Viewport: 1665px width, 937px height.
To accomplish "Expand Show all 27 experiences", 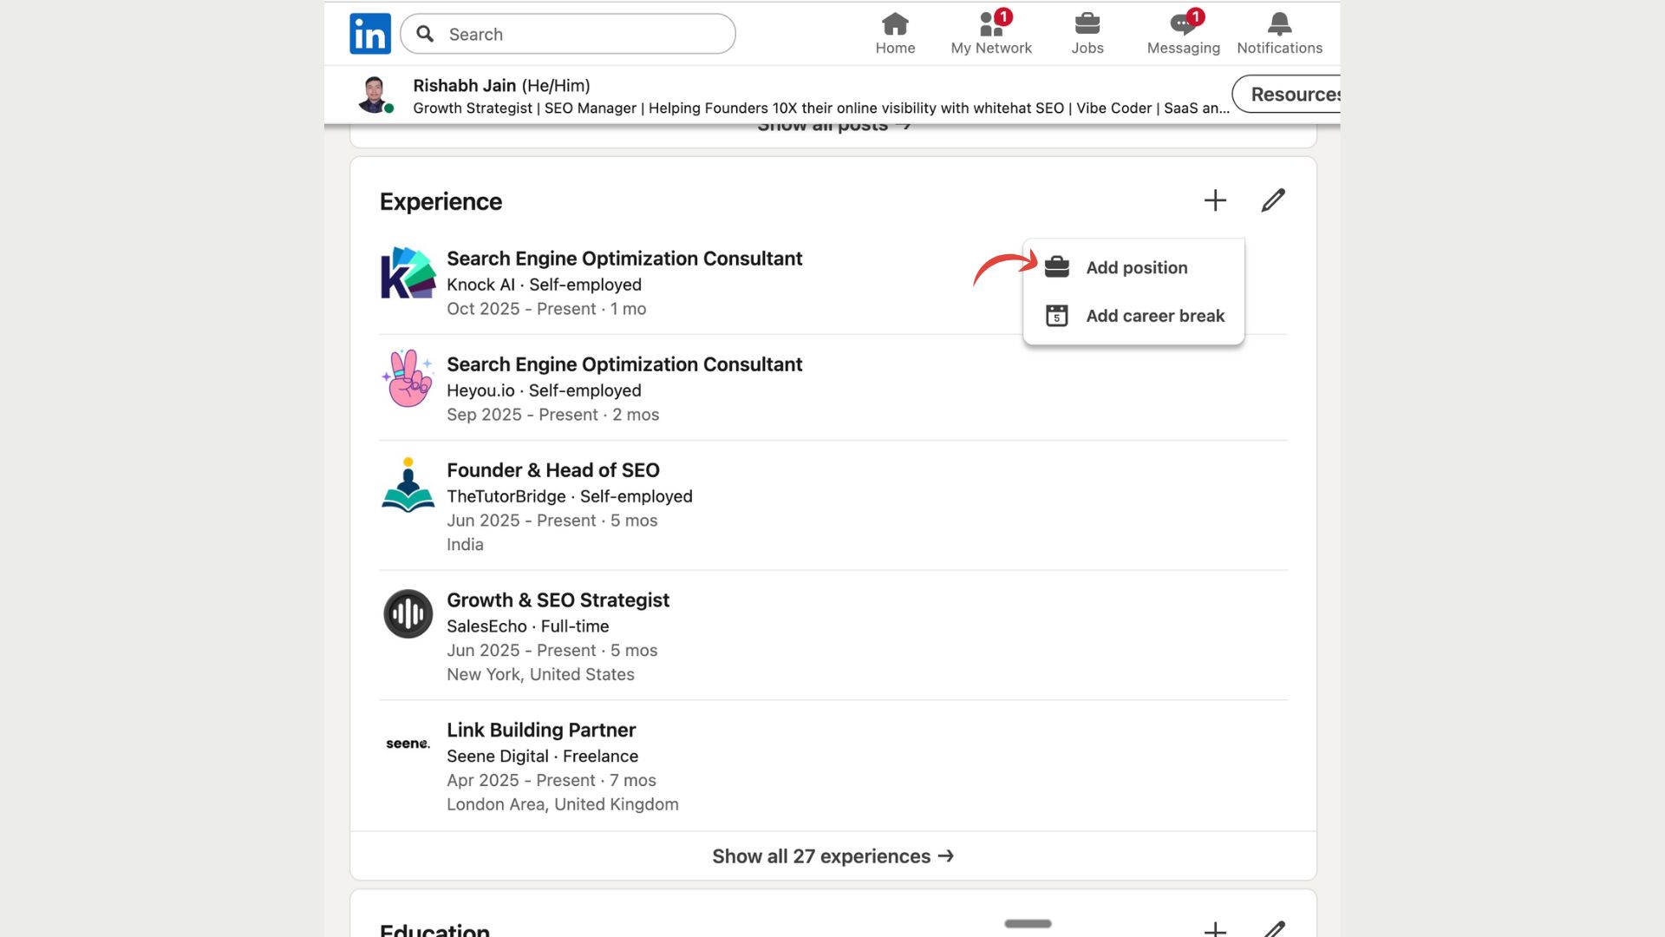I will 832,856.
